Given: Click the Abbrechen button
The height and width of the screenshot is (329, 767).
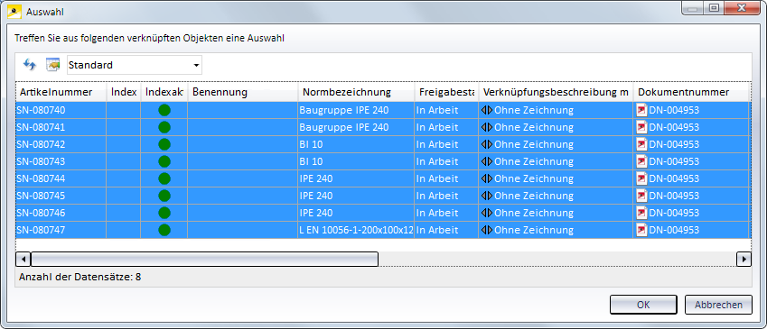Looking at the screenshot, I should [718, 305].
